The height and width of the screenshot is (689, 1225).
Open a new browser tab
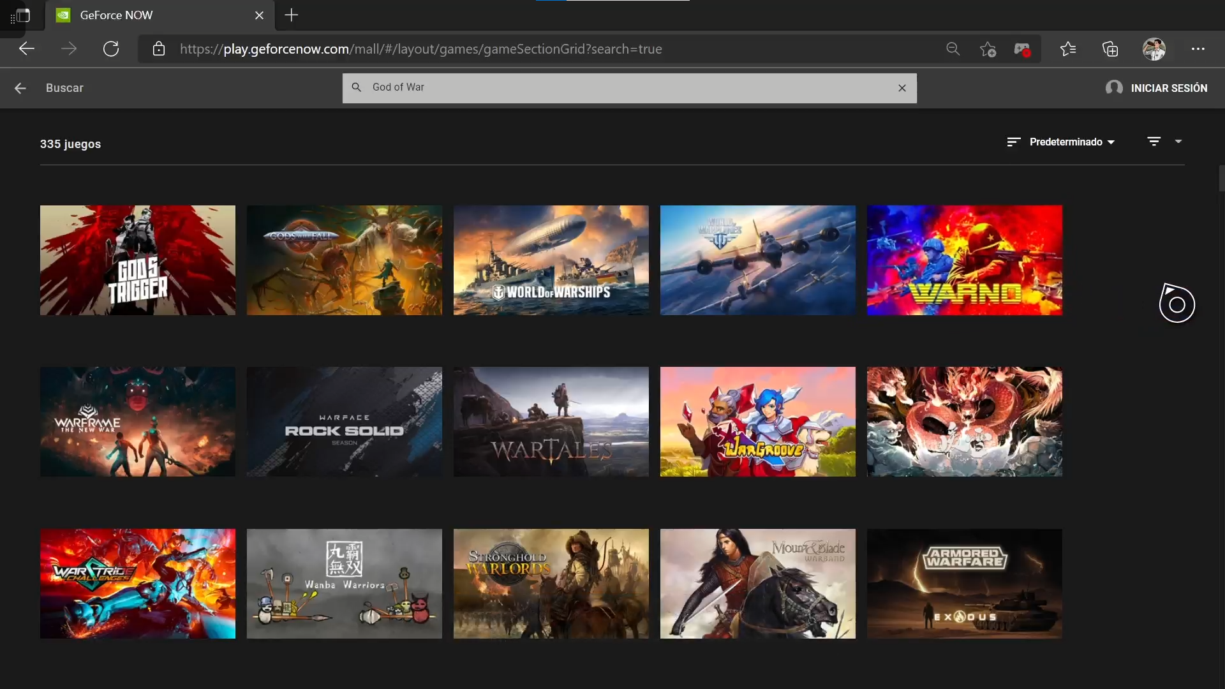click(x=291, y=15)
